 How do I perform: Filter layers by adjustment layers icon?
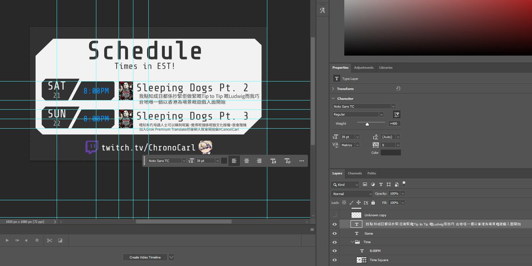pyautogui.click(x=373, y=184)
